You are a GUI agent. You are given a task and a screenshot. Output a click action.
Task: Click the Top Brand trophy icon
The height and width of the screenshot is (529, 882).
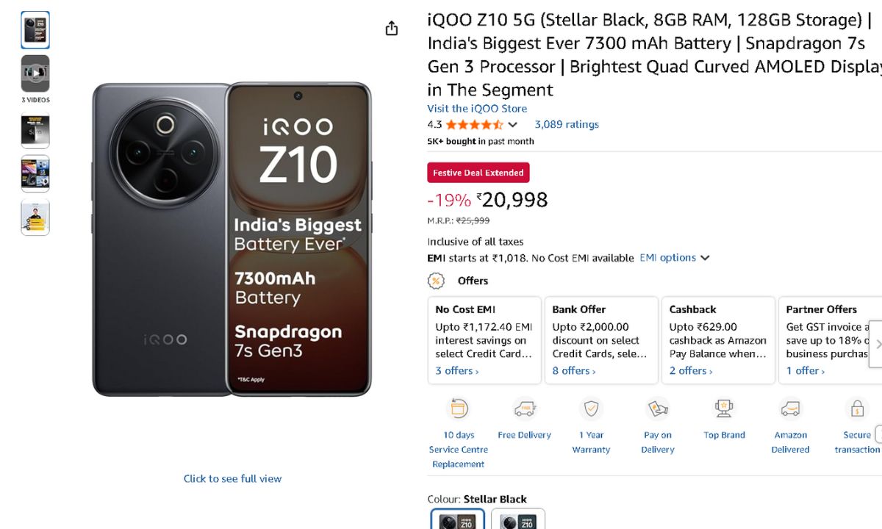click(724, 409)
